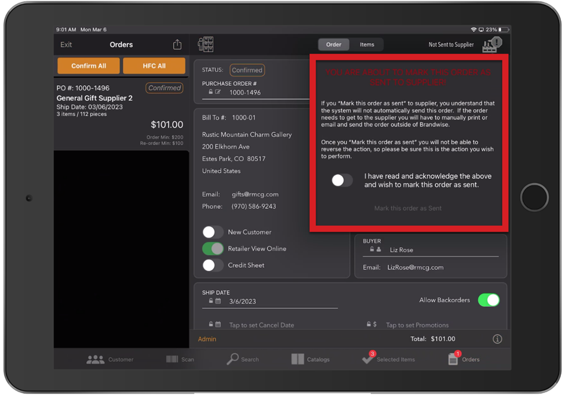Open the Search magnifier icon
This screenshot has width=565, height=395.
tap(232, 359)
